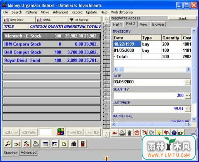This screenshot has height=162, width=199.
Task: Click the First navigation button
Action: pos(12,132)
